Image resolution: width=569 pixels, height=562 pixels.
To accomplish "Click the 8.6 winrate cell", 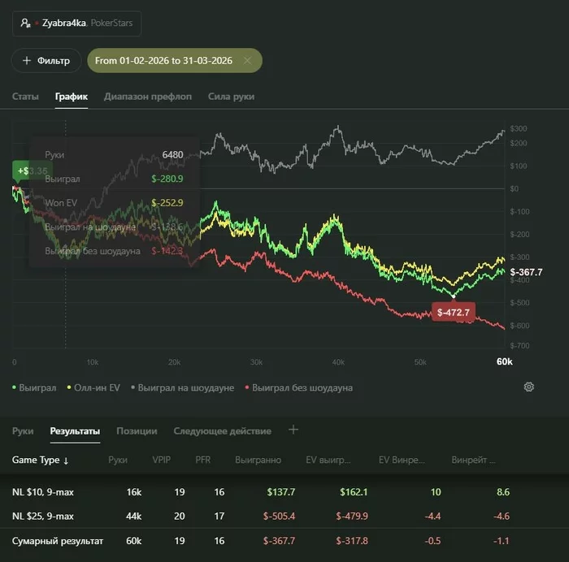I will click(x=503, y=492).
